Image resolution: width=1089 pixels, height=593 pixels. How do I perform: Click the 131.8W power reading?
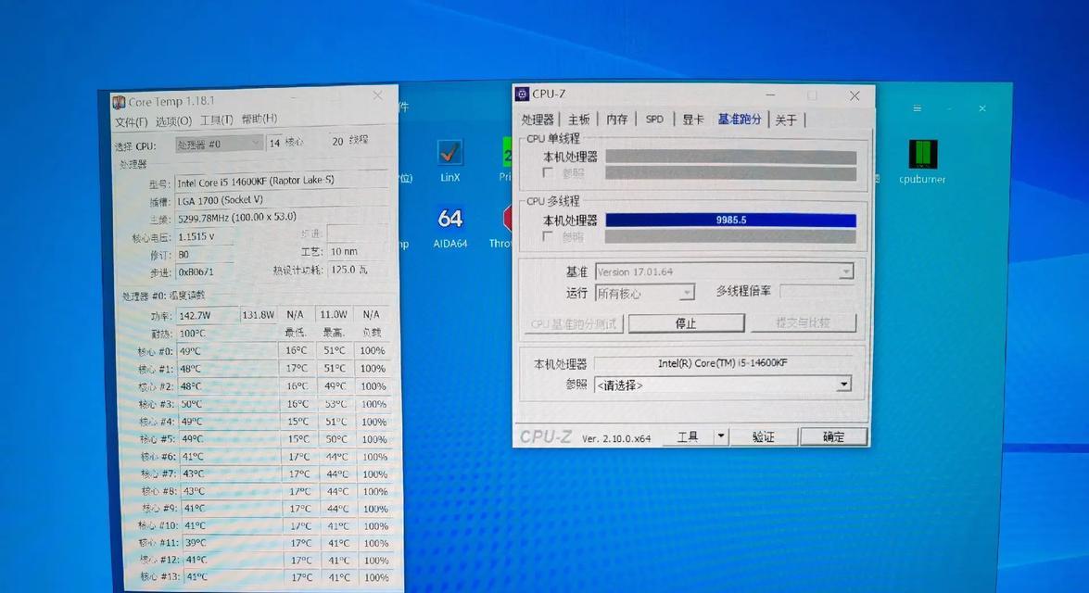point(259,314)
